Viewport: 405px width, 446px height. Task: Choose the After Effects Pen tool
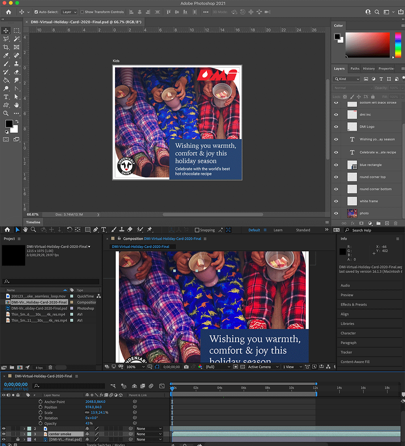pyautogui.click(x=96, y=230)
